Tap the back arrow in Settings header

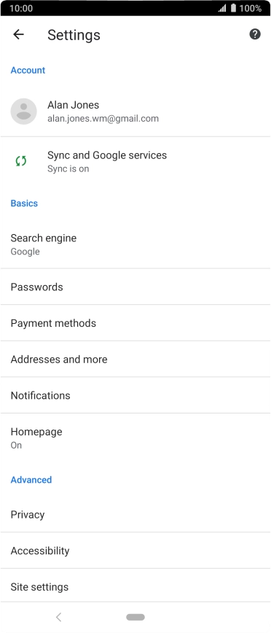point(18,35)
